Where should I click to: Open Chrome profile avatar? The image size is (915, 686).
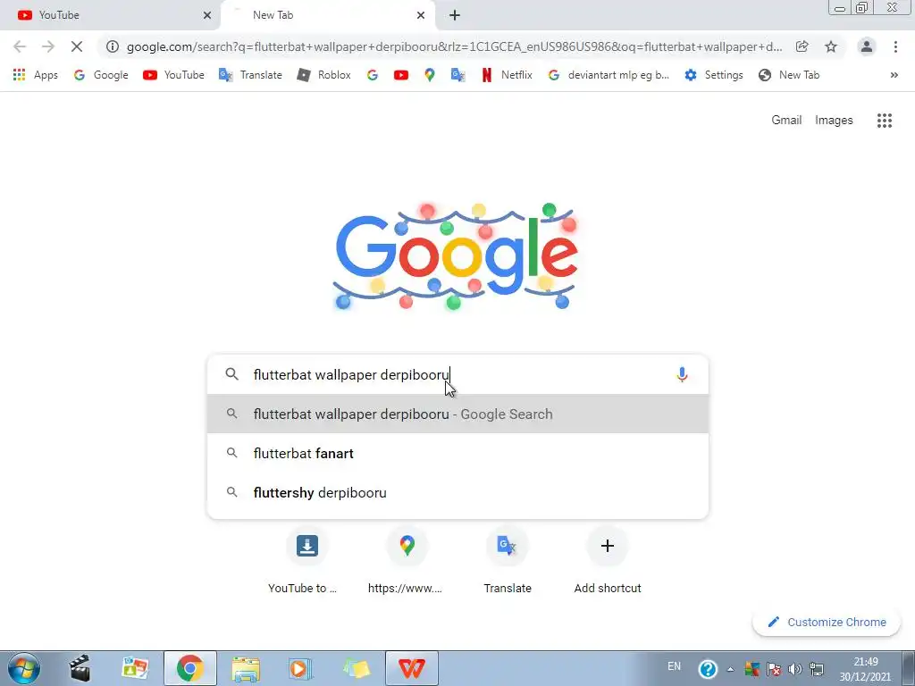[x=867, y=46]
